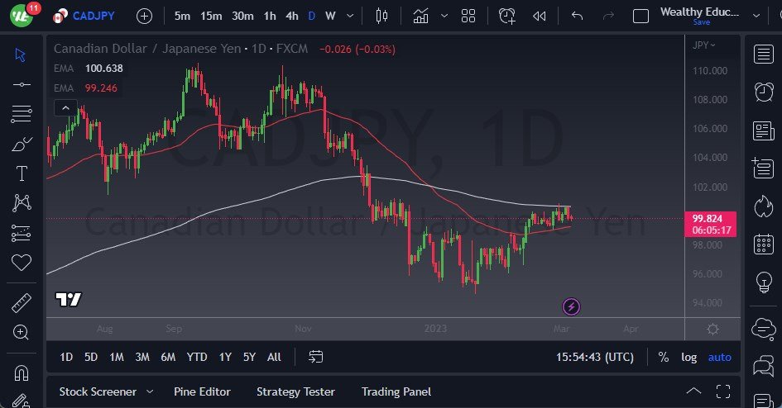This screenshot has height=408, width=782.
Task: Expand the Stock Screener dropdown
Action: click(x=150, y=391)
